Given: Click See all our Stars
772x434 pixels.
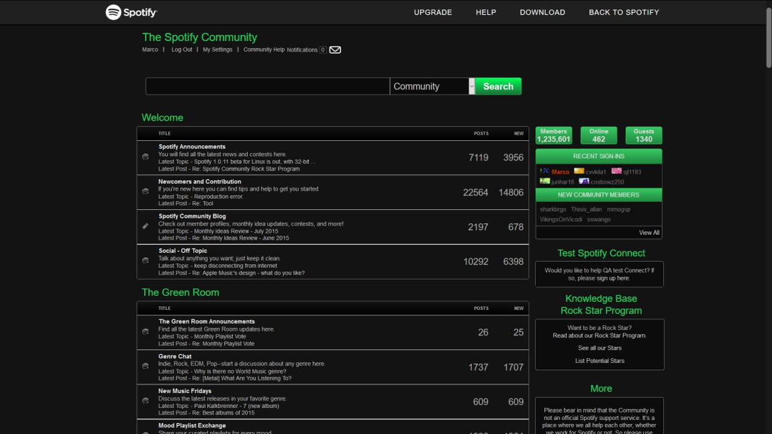Looking at the screenshot, I should [x=599, y=348].
